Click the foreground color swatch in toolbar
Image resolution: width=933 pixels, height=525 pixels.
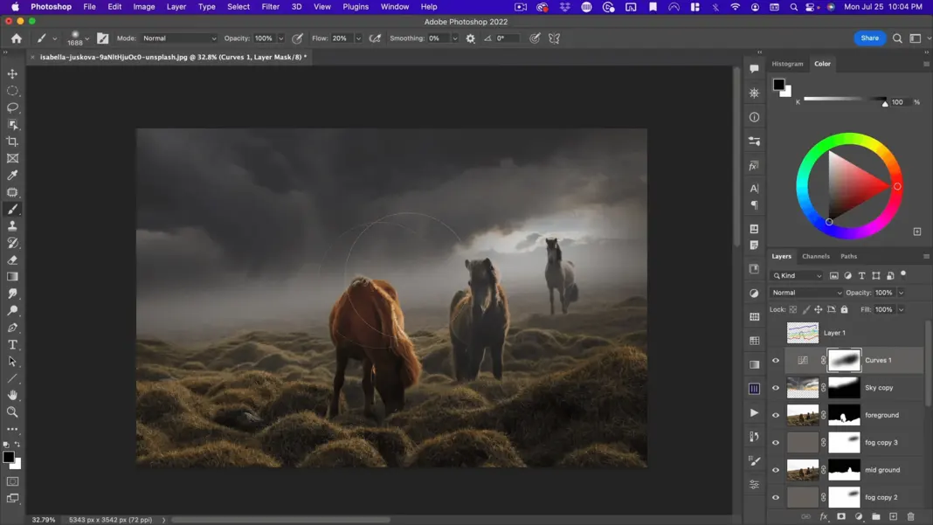9,457
